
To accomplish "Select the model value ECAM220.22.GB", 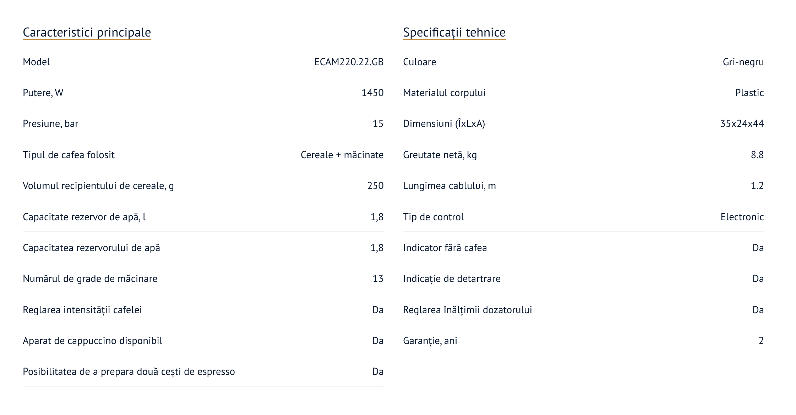I will click(349, 62).
